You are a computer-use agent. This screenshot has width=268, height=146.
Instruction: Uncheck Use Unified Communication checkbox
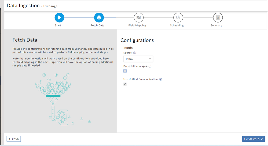coord(125,84)
